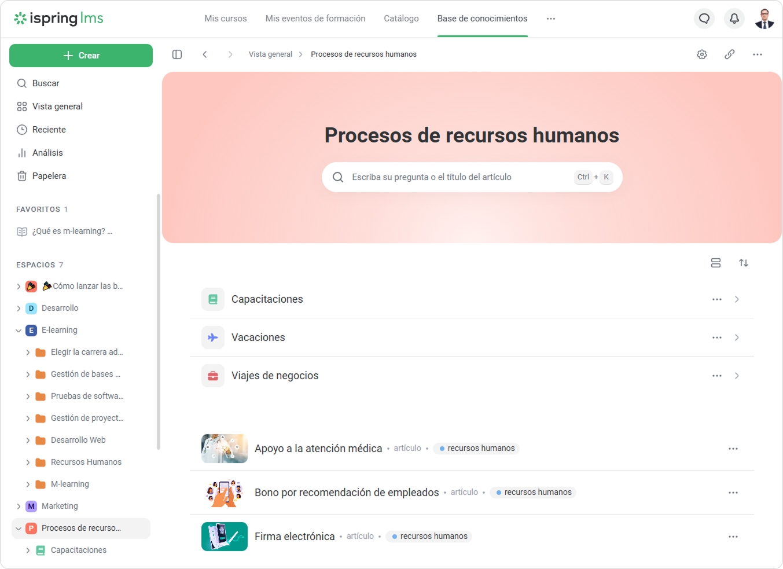Image resolution: width=783 pixels, height=569 pixels.
Task: Copy the page link icon
Action: [729, 54]
